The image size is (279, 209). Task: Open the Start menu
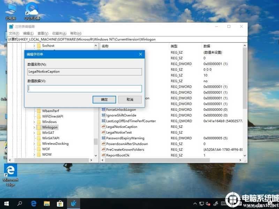coord(6,204)
